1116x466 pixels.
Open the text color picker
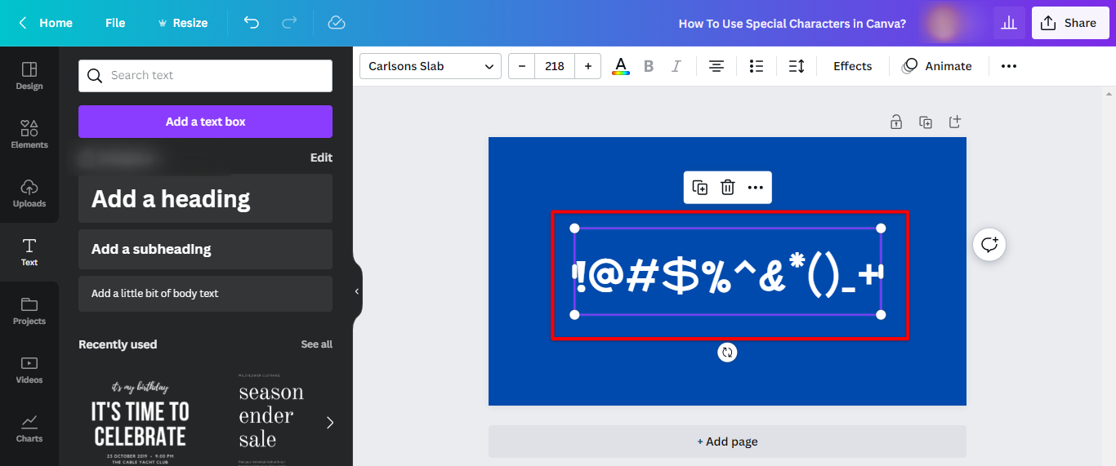621,66
